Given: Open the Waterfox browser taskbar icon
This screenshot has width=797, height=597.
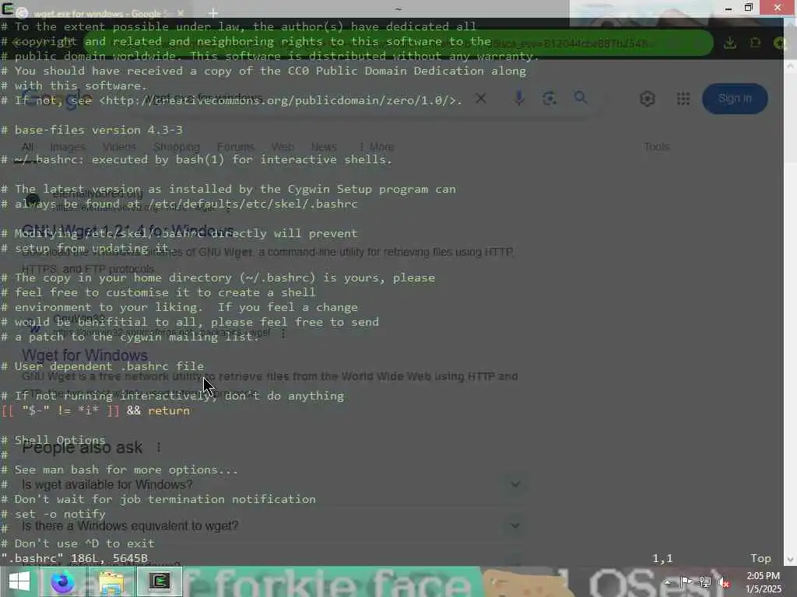Looking at the screenshot, I should click(x=62, y=581).
